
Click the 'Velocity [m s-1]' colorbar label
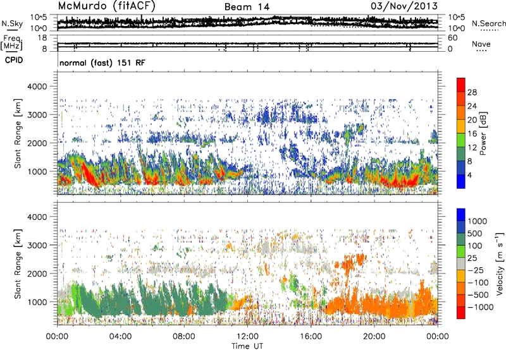(x=500, y=263)
